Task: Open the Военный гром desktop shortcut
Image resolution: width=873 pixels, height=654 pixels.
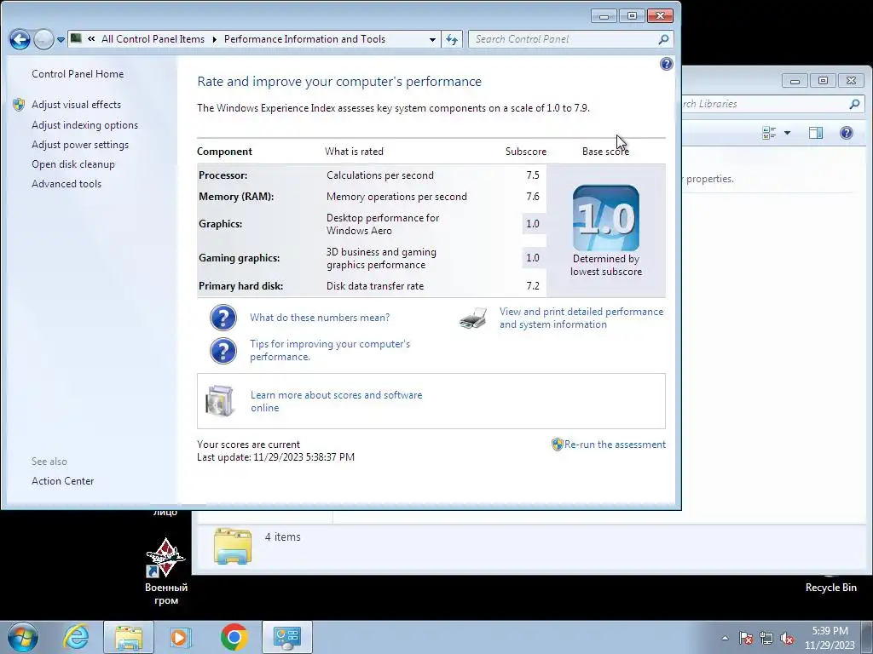Action: point(166,571)
